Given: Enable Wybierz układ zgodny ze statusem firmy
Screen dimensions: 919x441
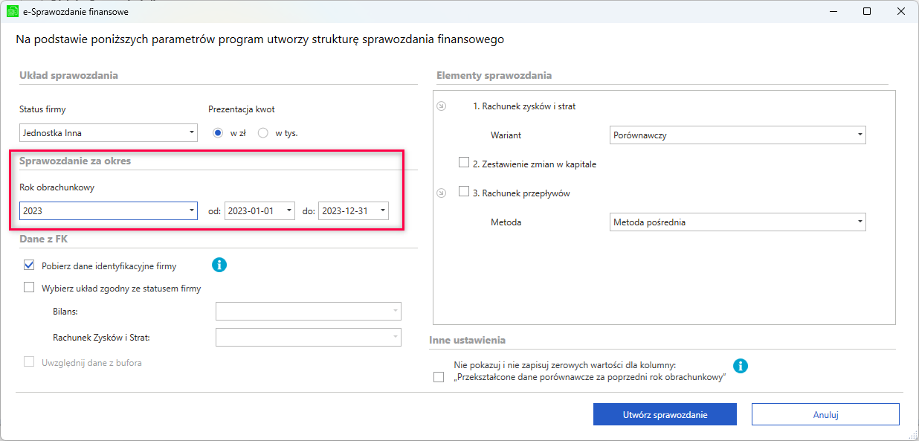Looking at the screenshot, I should tap(29, 287).
